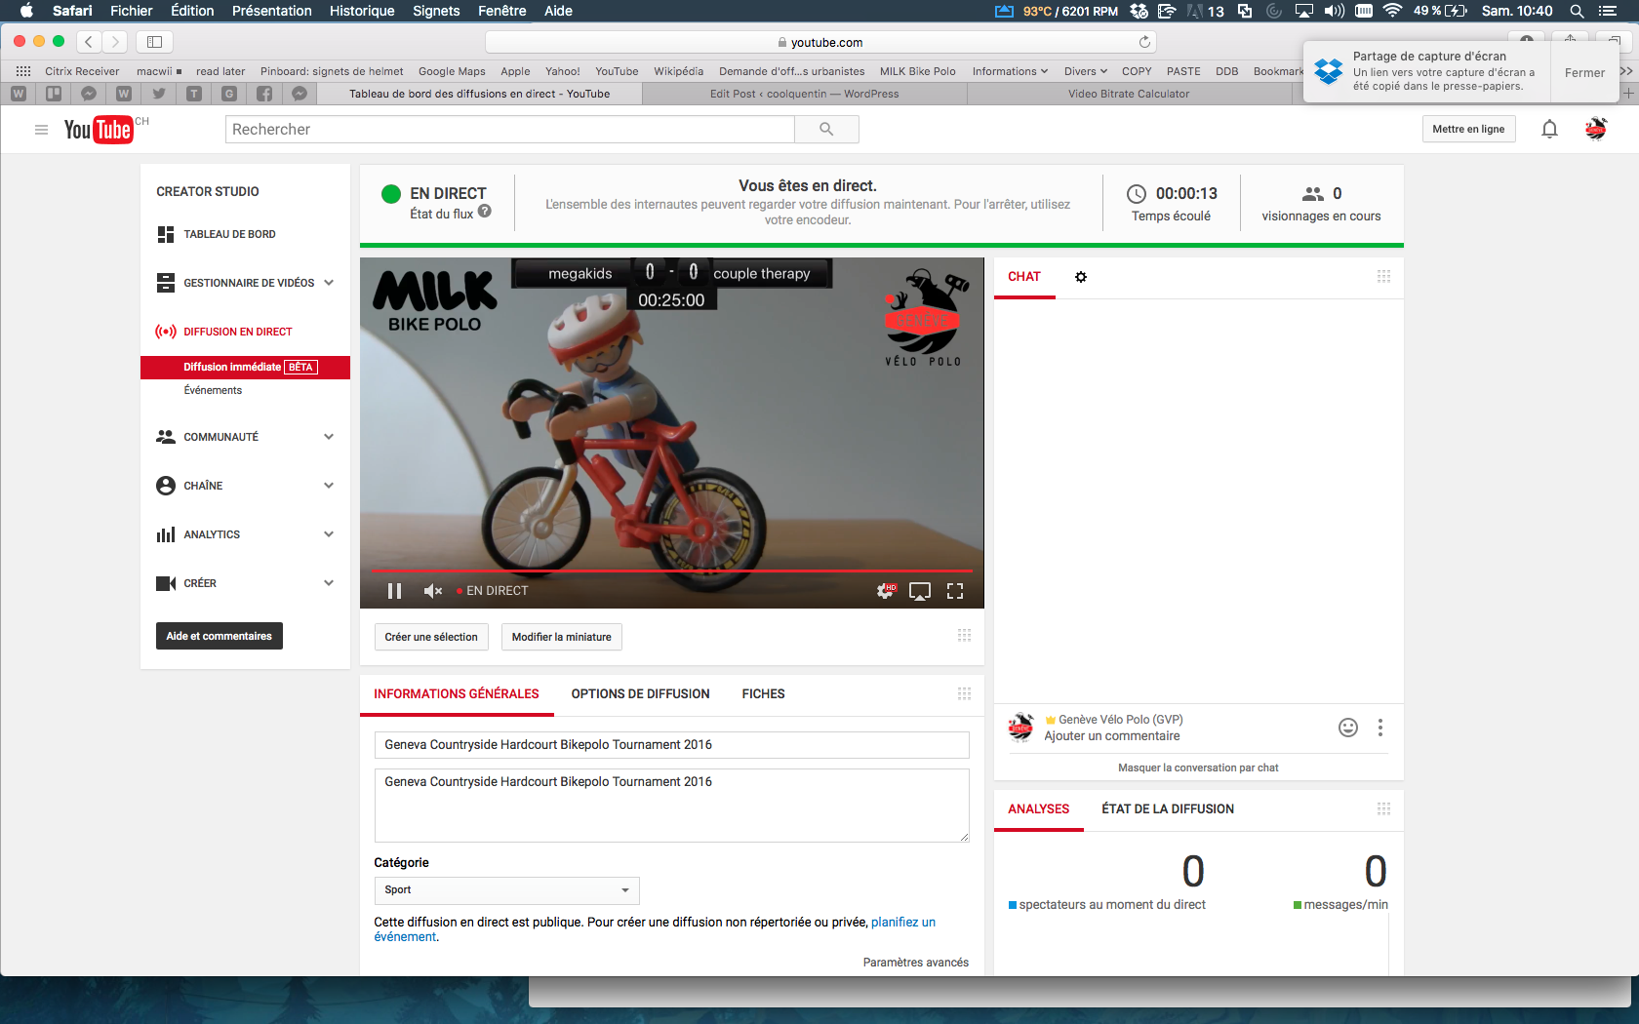Image resolution: width=1639 pixels, height=1024 pixels.
Task: Unmute the live stream player audio
Action: click(x=433, y=591)
